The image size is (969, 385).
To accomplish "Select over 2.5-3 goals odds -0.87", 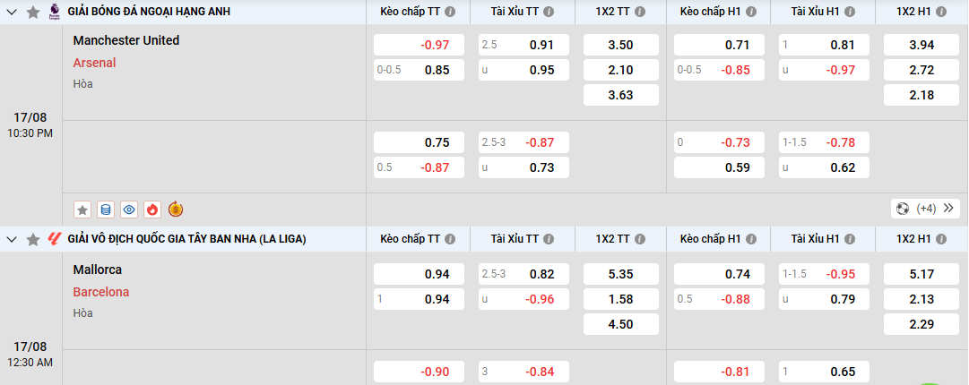I will (x=523, y=142).
